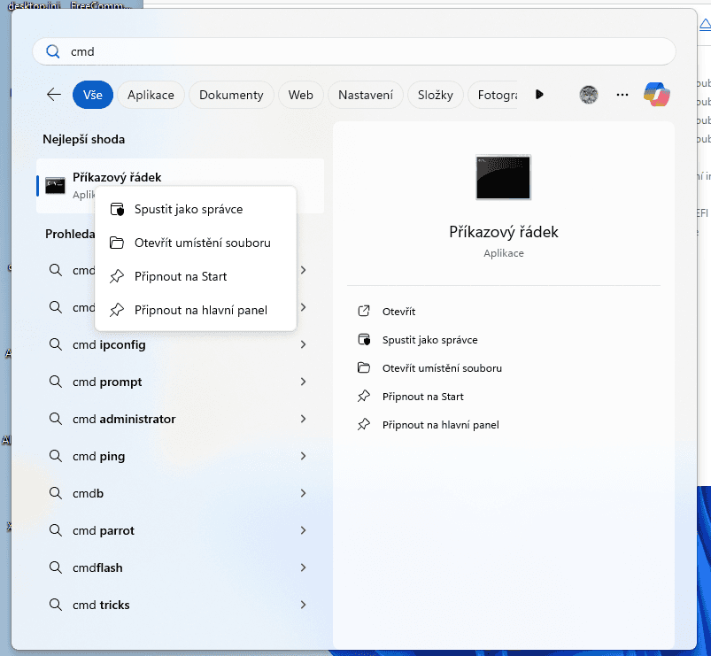Click the pin icon beside Připnout na Start
The image size is (711, 656).
coord(116,276)
